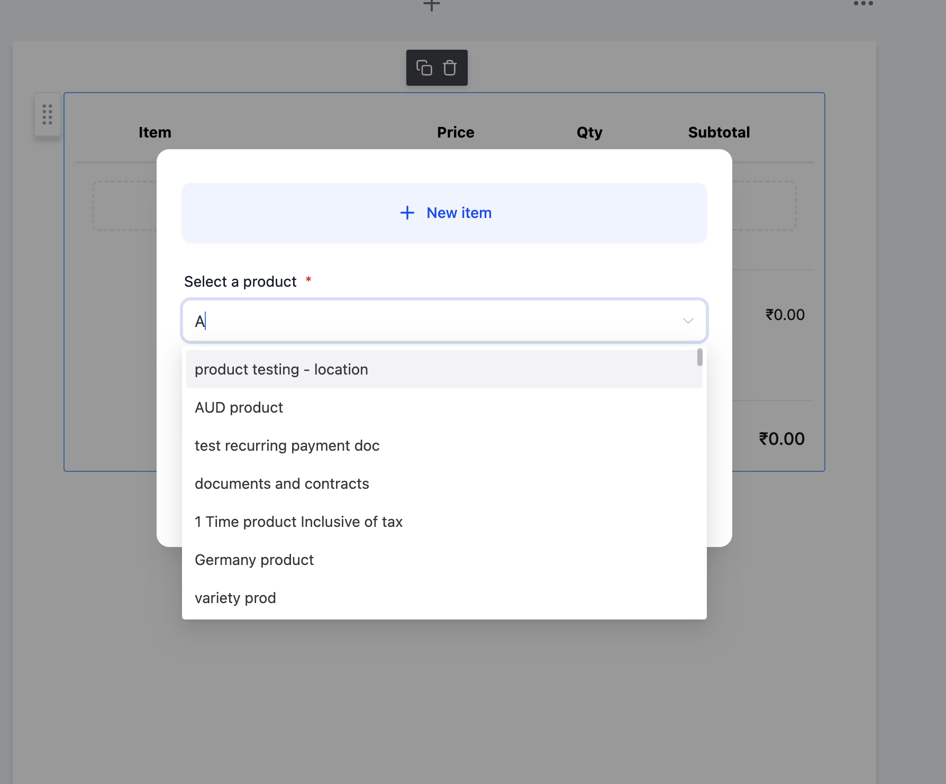Click the duplicate block icon
This screenshot has height=784, width=946.
click(424, 68)
